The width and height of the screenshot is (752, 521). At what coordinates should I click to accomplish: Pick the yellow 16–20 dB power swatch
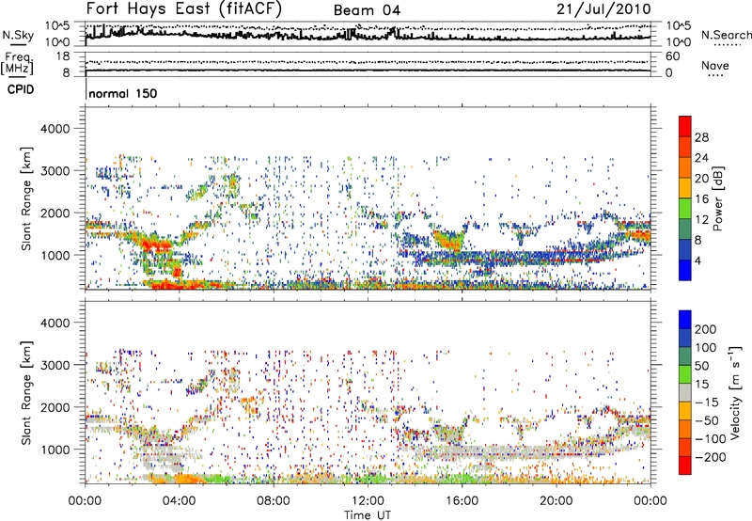pos(685,188)
